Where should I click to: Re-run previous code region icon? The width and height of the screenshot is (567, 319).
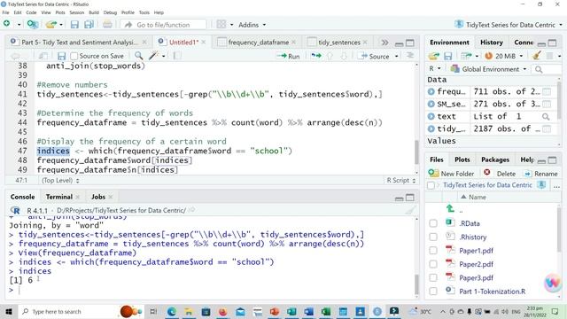tap(316, 56)
